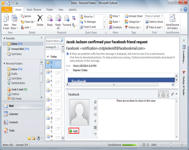Open the Deleted Items folder
Viewport: 189px width, 150px height.
click(16, 83)
